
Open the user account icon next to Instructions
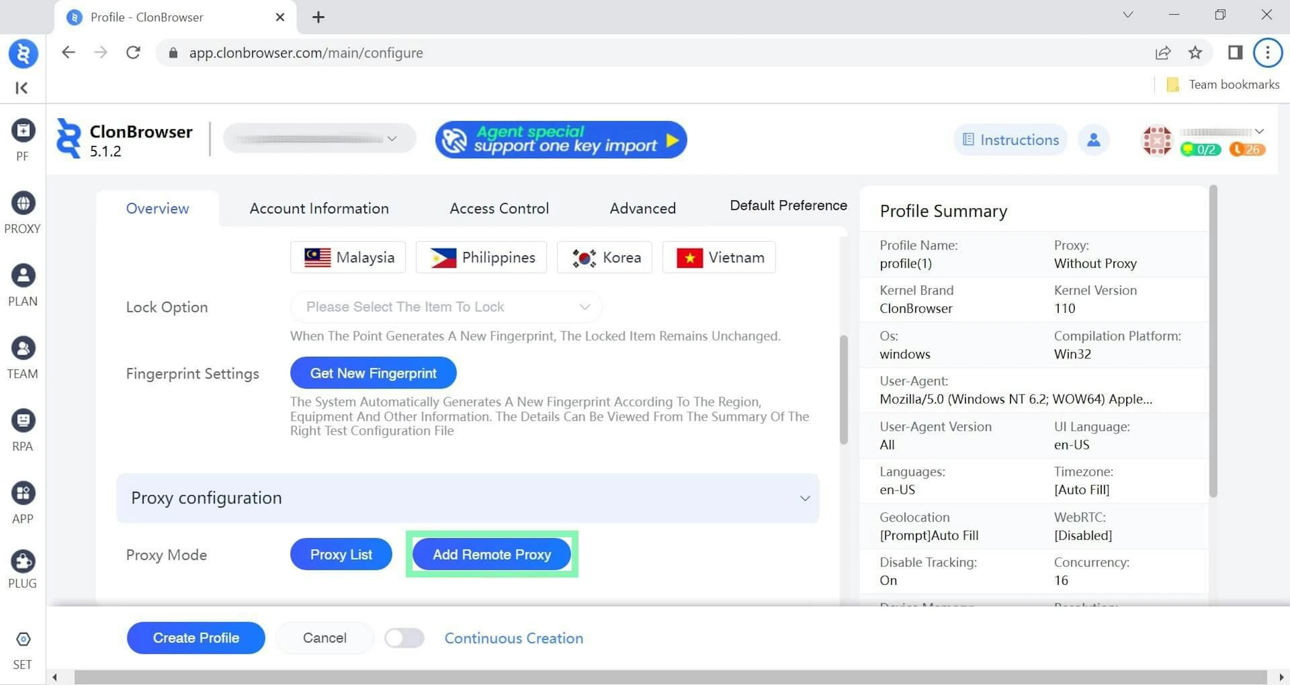click(1094, 140)
